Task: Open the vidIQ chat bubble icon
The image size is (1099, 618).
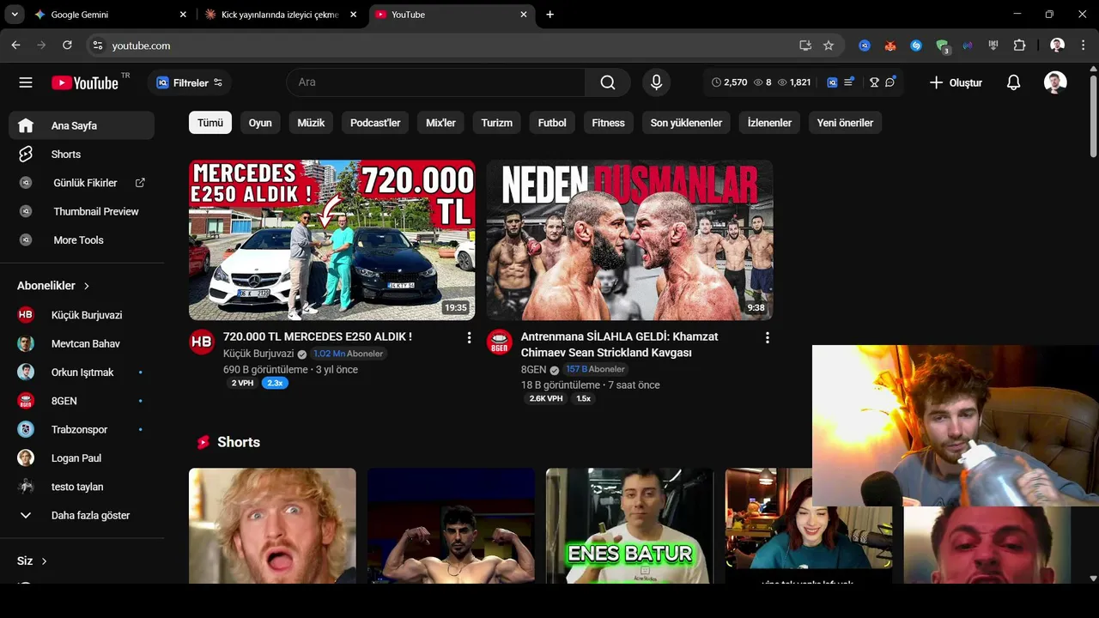Action: point(890,82)
